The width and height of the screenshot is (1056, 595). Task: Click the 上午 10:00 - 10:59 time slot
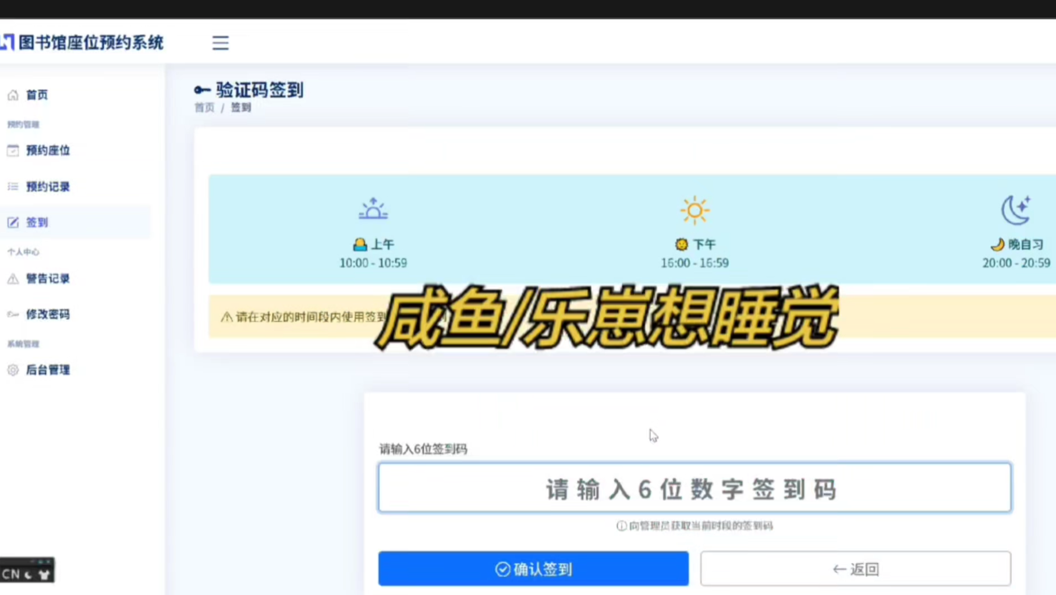tap(373, 254)
